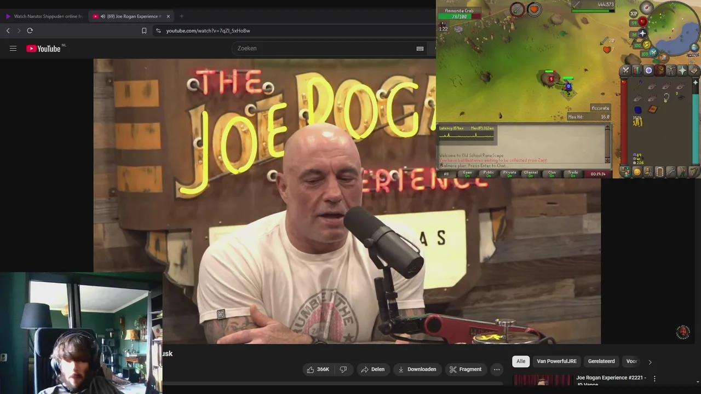The image size is (701, 394).
Task: Toggle RuneScape XP drops button
Action: click(634, 14)
